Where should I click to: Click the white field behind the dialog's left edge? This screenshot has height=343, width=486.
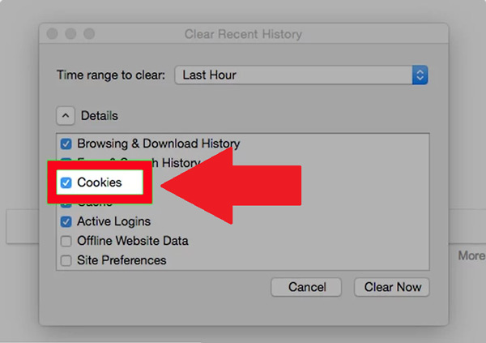(x=21, y=227)
